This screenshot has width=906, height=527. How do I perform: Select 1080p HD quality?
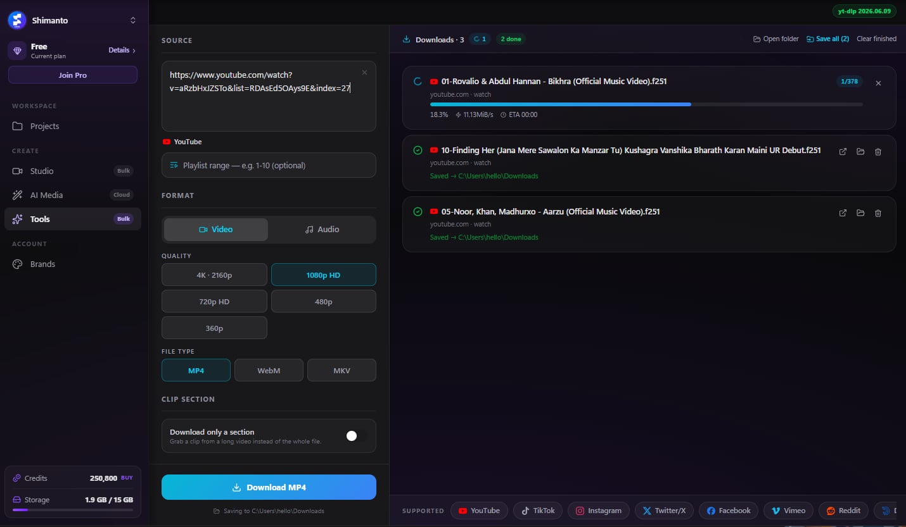pyautogui.click(x=324, y=275)
